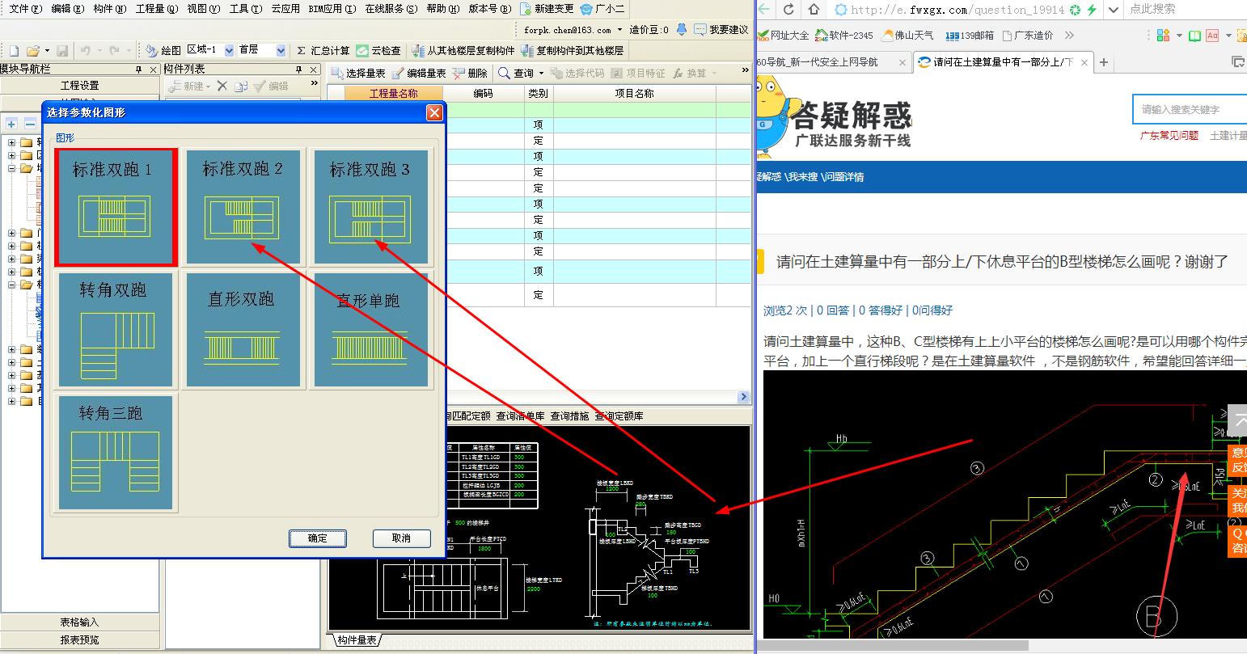
Task: Run 汇总计算 summary calculation
Action: click(x=323, y=50)
